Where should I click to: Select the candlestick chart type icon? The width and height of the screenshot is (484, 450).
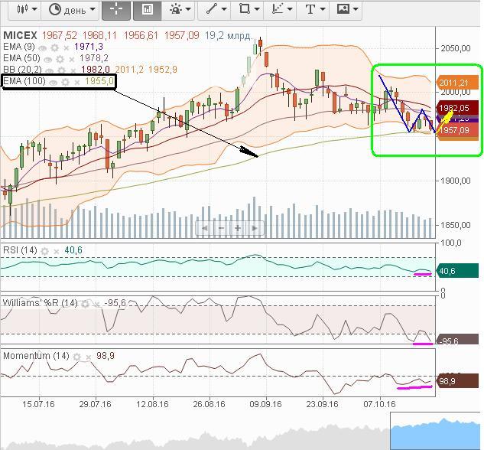tap(22, 9)
